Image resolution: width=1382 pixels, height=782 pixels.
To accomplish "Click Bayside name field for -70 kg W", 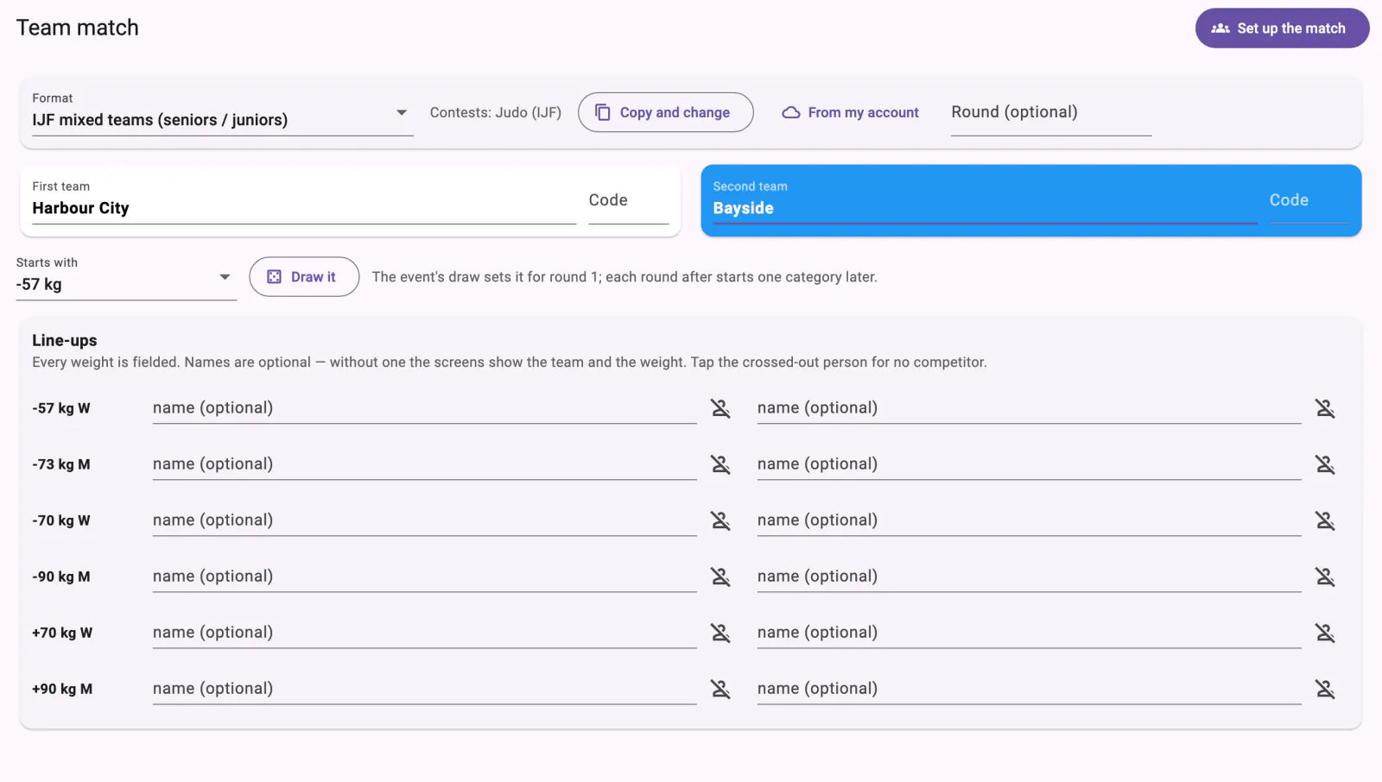I will [1029, 520].
